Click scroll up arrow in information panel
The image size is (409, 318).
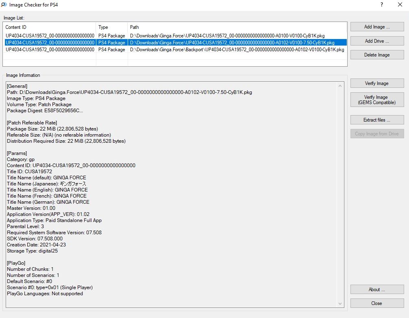coord(340,86)
